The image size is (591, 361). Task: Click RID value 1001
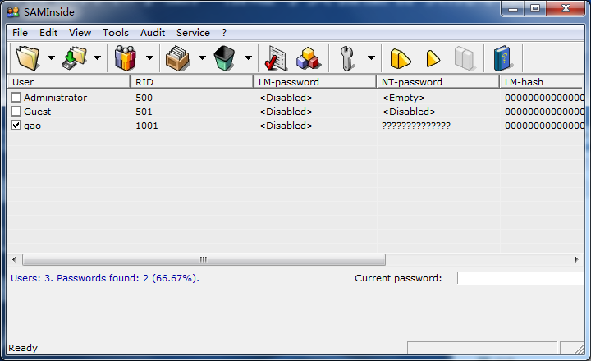147,126
